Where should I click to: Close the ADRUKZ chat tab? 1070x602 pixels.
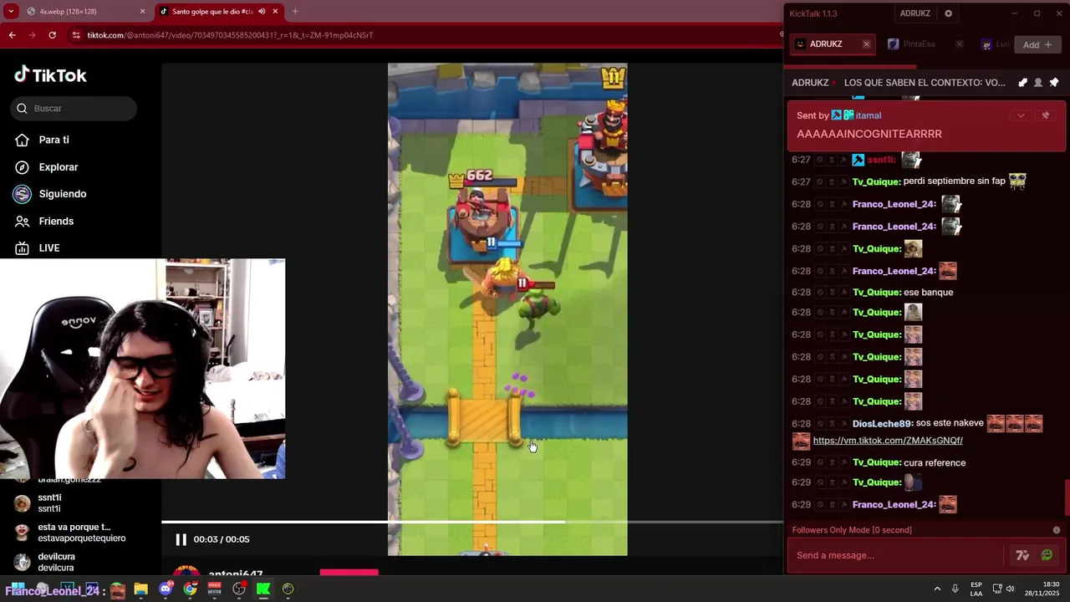pos(866,44)
